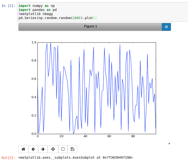Click the y-axis label 0.4
188x162 pixels.
pyautogui.click(x=34, y=97)
